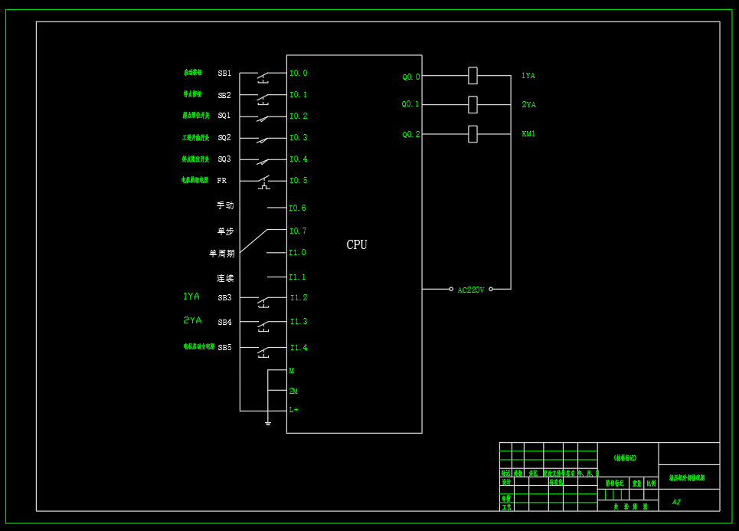This screenshot has height=531, width=739.
Task: Select the 2YA output coil symbol
Action: coord(473,104)
